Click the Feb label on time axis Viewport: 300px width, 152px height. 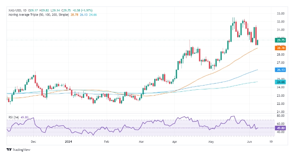[x=106, y=142]
